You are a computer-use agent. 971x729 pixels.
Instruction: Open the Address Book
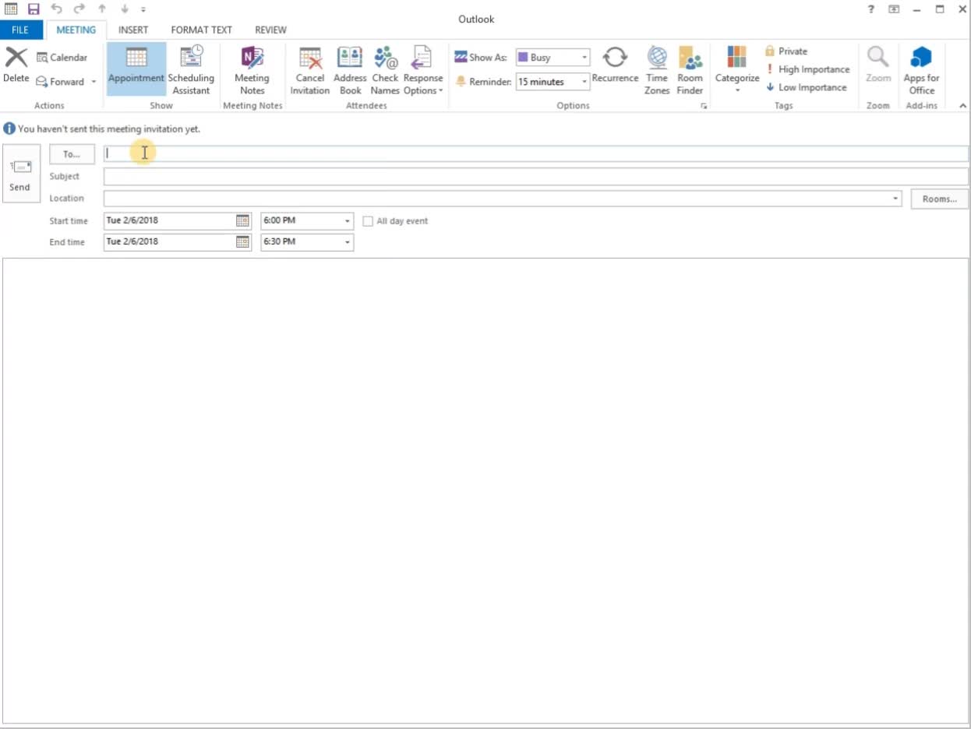(x=350, y=69)
